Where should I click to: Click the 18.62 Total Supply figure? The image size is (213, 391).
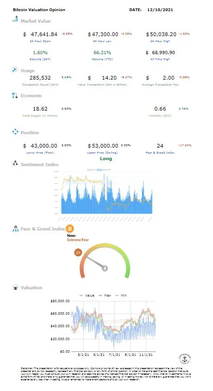[40, 109]
